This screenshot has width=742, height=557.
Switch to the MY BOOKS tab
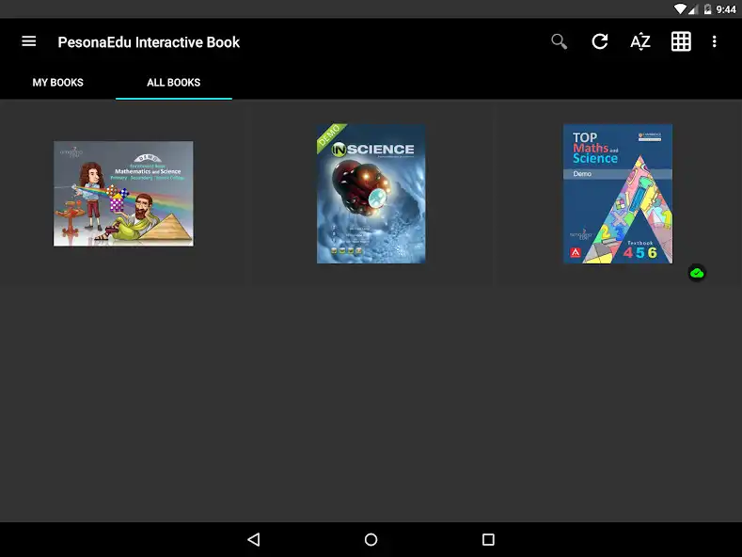57,83
